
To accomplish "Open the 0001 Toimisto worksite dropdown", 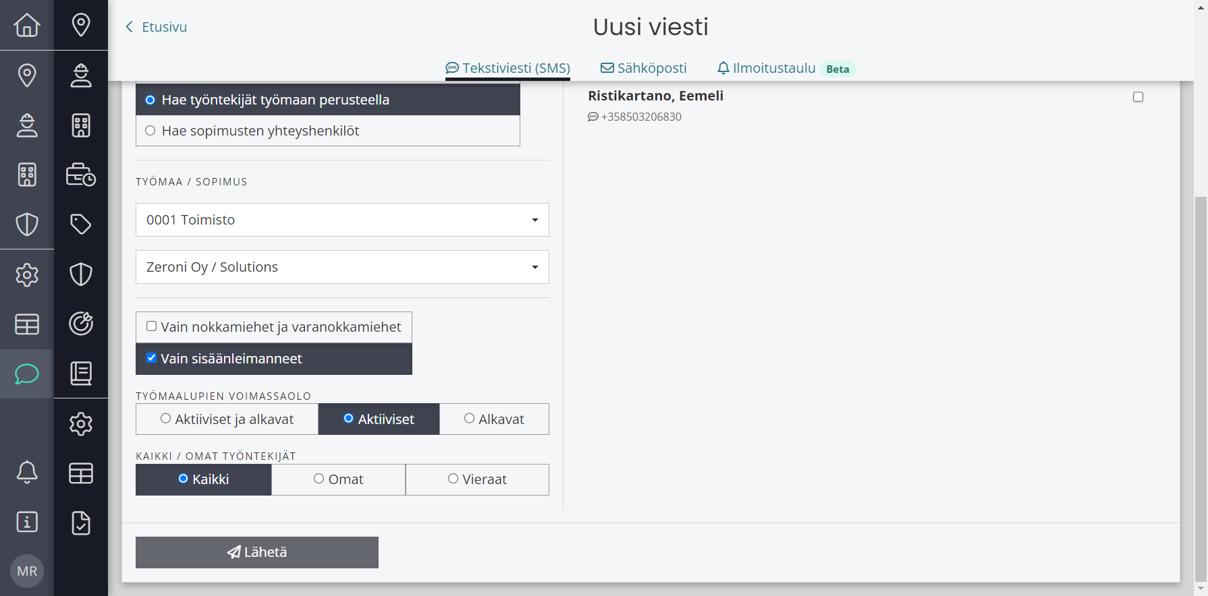I will coord(342,220).
